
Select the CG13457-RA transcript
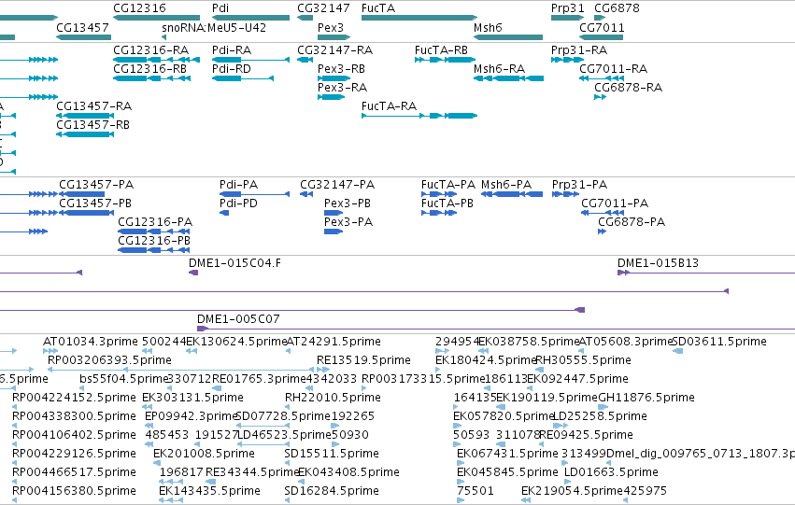(x=85, y=116)
